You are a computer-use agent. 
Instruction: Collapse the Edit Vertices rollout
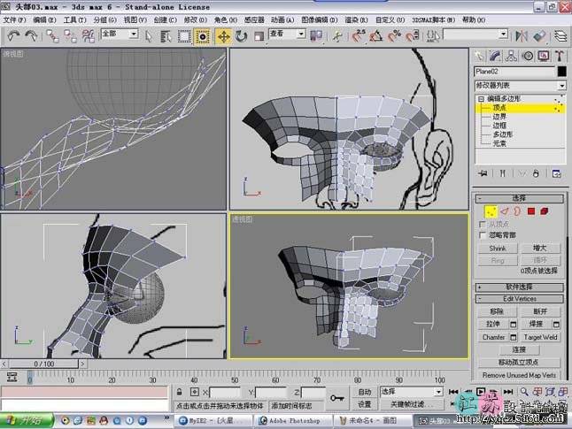pos(519,299)
